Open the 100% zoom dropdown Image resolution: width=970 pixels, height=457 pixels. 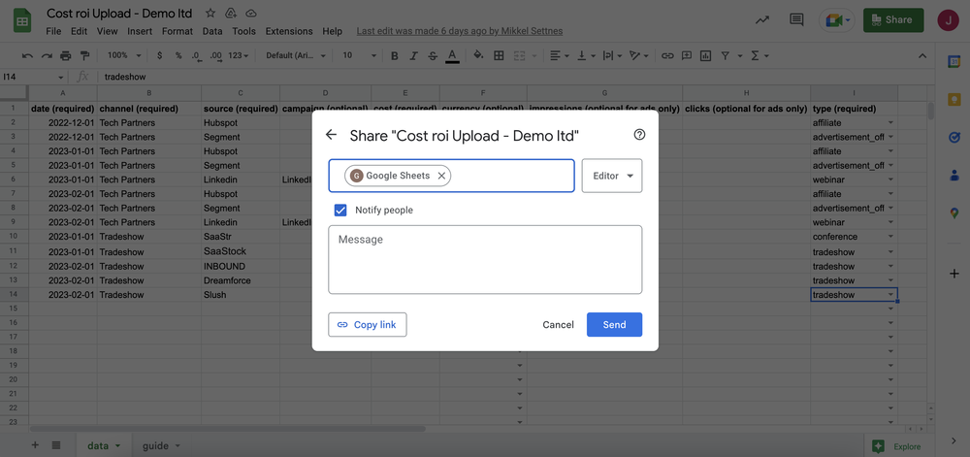[124, 55]
